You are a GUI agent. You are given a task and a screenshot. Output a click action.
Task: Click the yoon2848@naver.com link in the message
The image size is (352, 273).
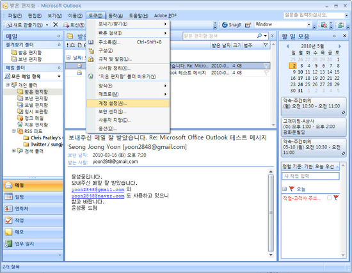(x=98, y=196)
